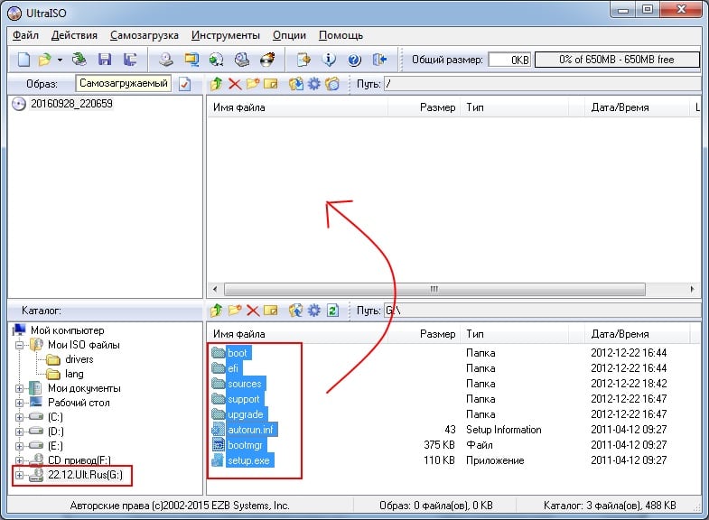
Task: Click the New image toolbar icon
Action: coord(23,60)
